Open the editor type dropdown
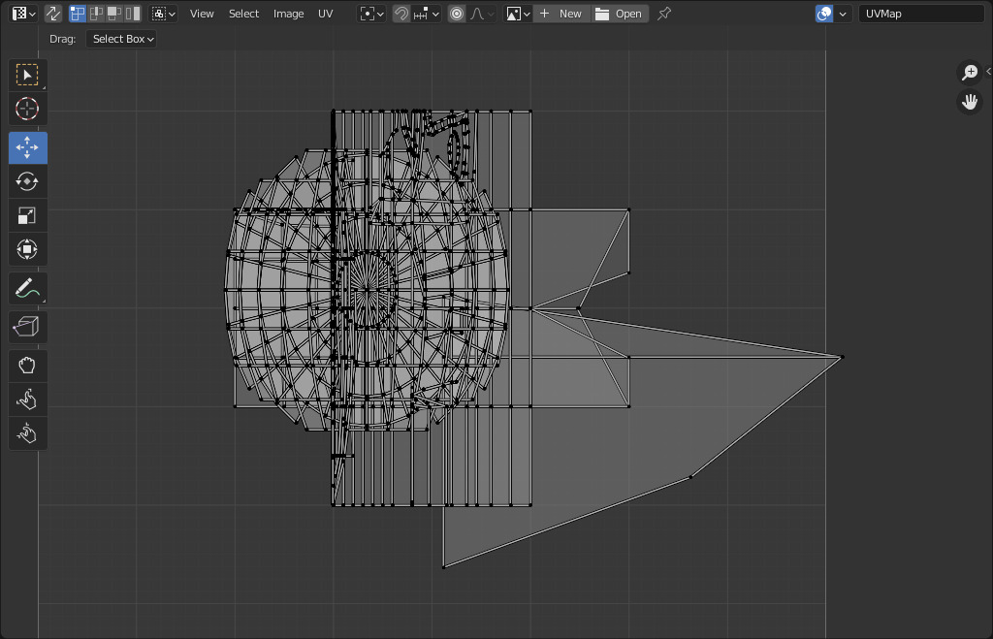The width and height of the screenshot is (993, 639). [x=24, y=14]
